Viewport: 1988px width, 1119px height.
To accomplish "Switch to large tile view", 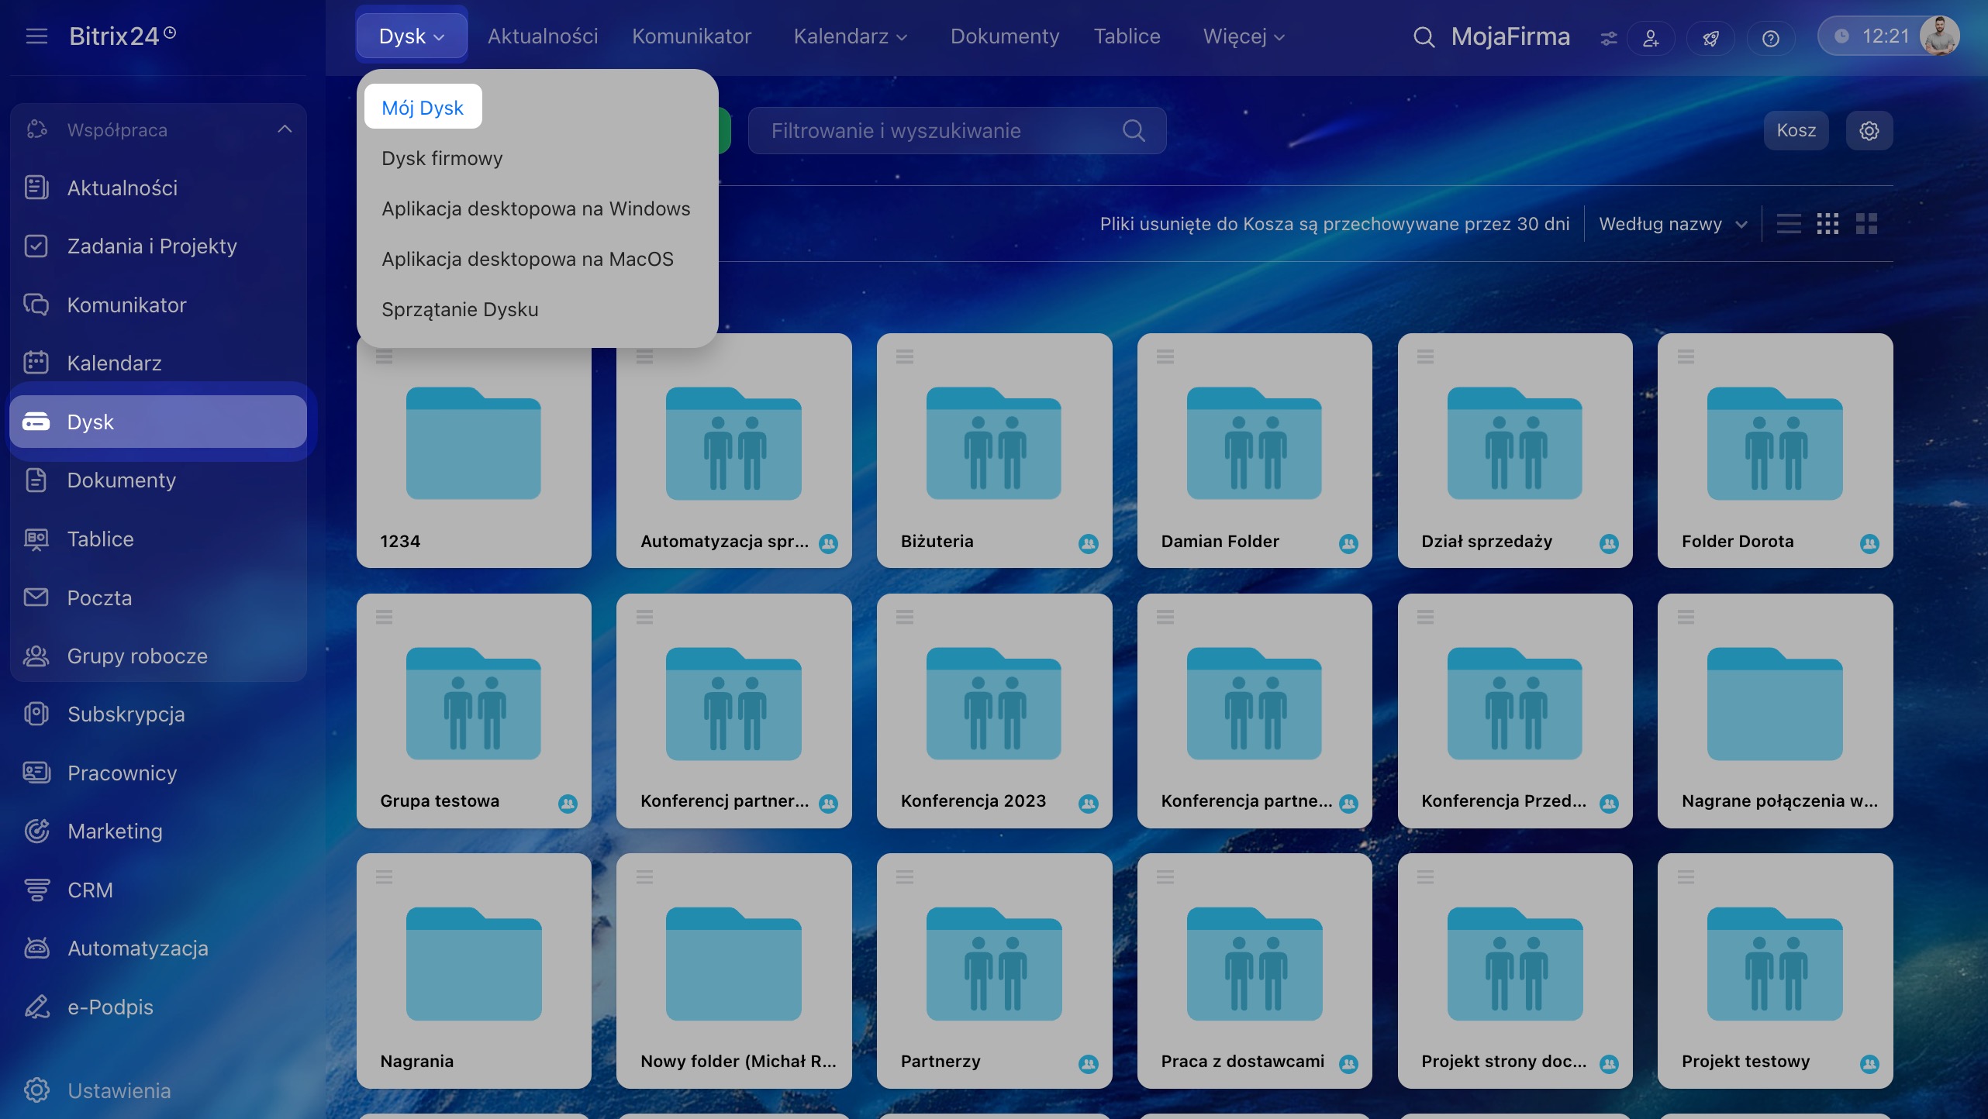I will coord(1866,224).
